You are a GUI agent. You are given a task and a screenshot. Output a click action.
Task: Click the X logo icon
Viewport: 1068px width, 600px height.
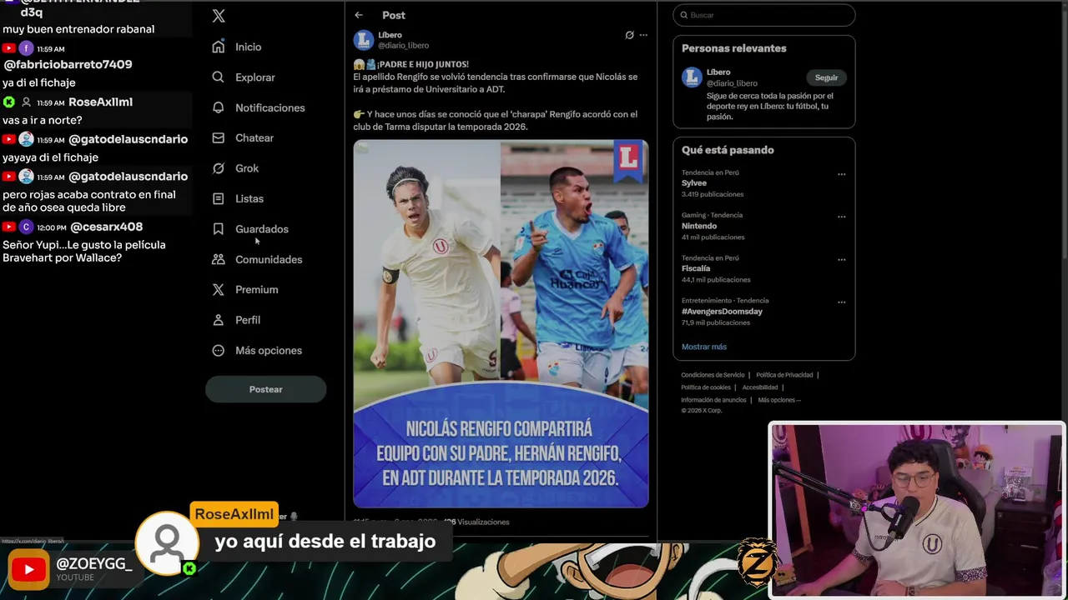coord(219,16)
